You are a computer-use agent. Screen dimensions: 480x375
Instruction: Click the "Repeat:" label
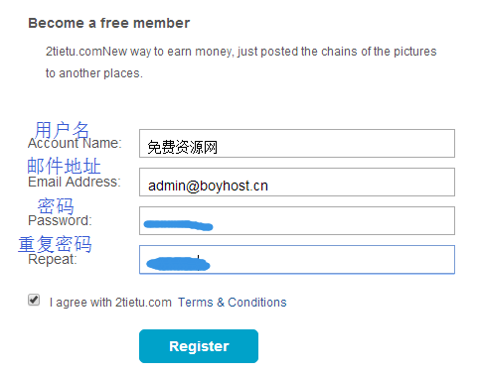pos(53,260)
